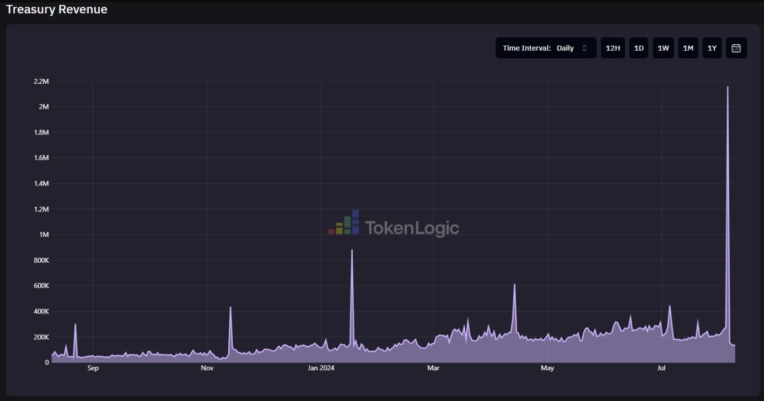Open the calendar date picker icon

click(x=736, y=48)
